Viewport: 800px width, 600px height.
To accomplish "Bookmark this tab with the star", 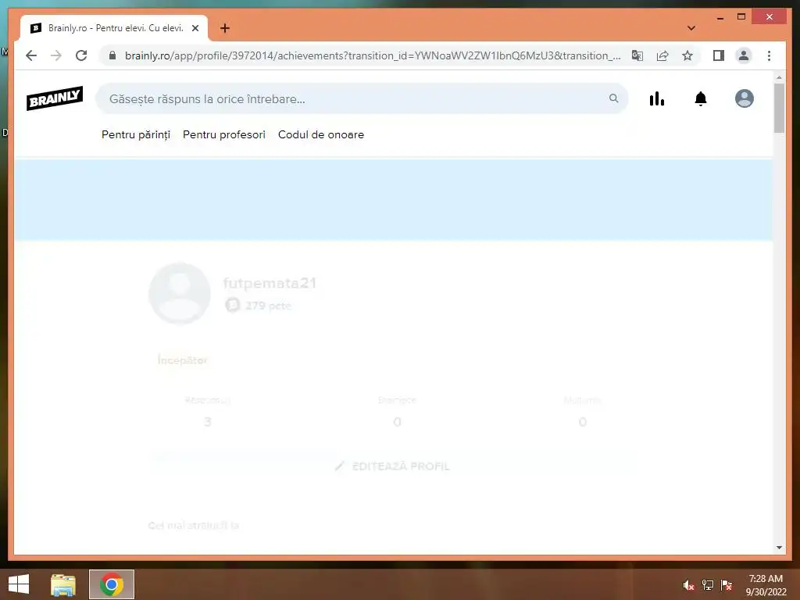I will (687, 55).
